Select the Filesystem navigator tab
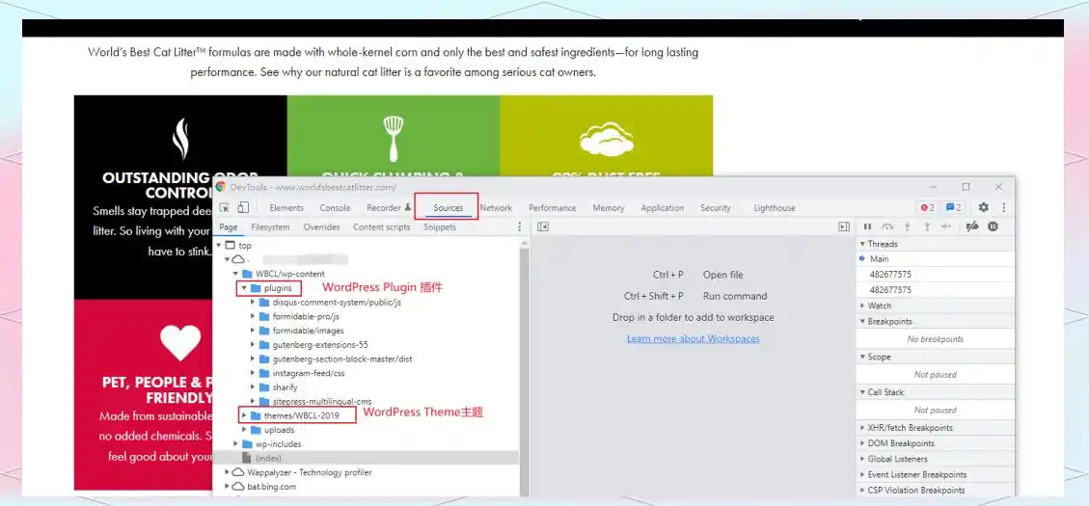 click(x=270, y=226)
